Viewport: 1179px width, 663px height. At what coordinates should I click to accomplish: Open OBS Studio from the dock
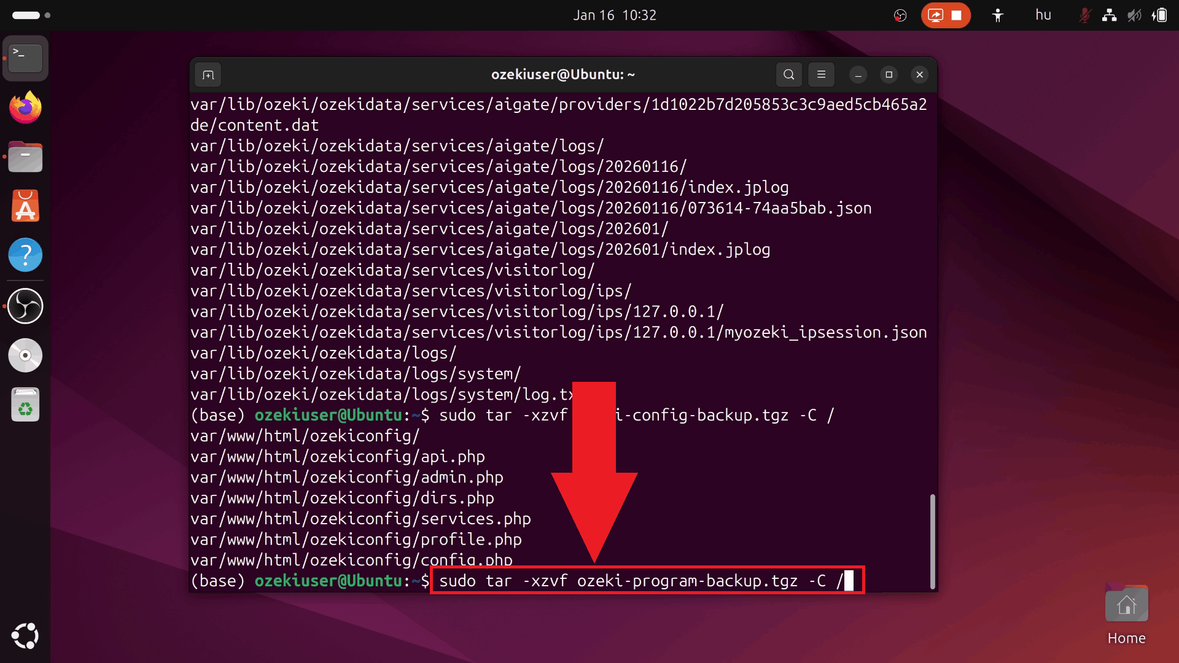click(x=25, y=306)
